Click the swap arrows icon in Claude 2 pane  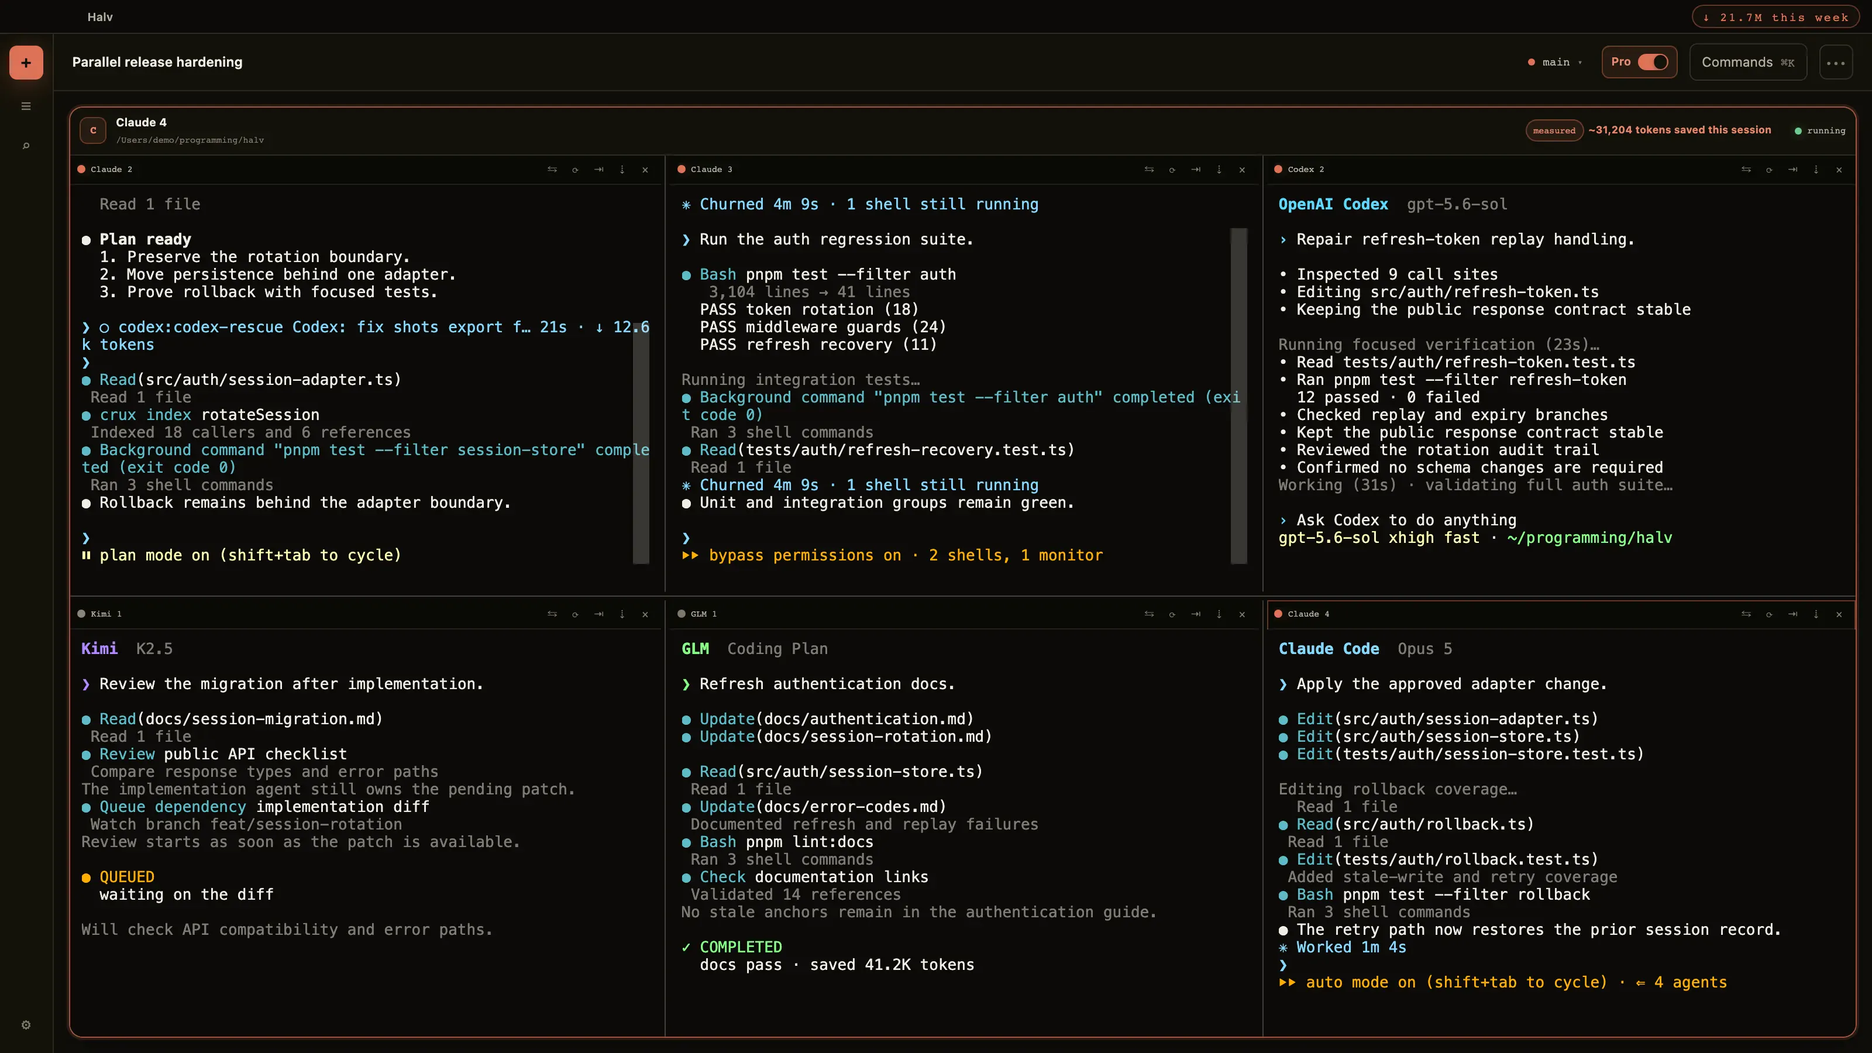[x=552, y=169]
